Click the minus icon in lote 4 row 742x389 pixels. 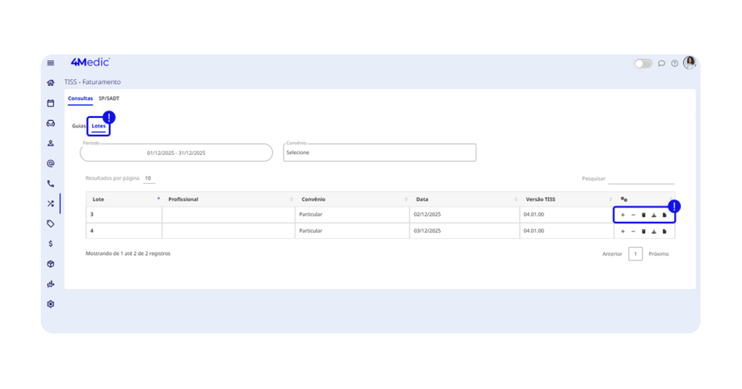click(x=633, y=231)
